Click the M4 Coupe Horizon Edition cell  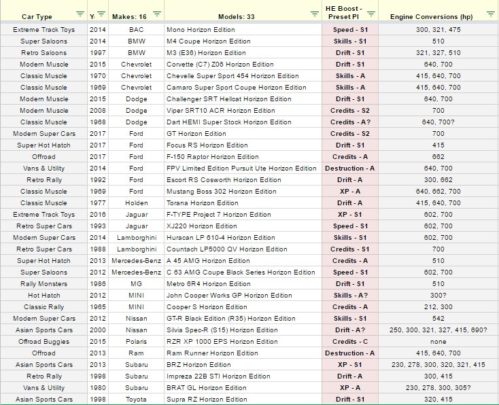point(243,41)
